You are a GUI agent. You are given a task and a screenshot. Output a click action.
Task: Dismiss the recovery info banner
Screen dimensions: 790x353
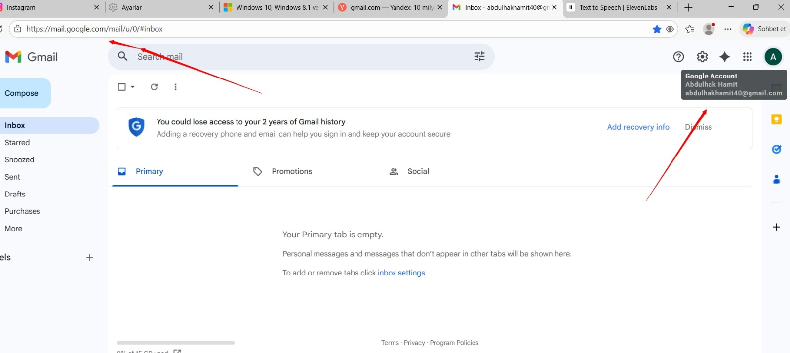click(698, 127)
